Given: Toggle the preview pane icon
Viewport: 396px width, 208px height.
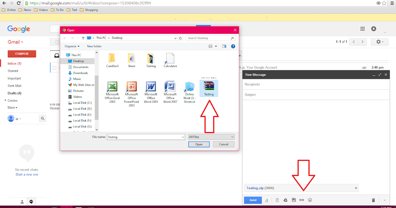Looking at the screenshot, I should [224, 46].
